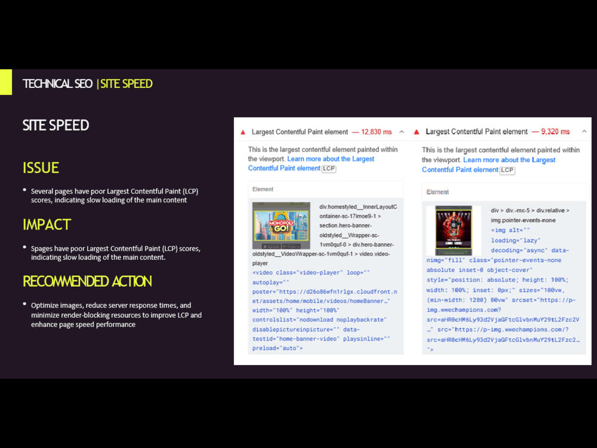Click right panel 'Element' column header
The width and height of the screenshot is (597, 448).
click(438, 192)
